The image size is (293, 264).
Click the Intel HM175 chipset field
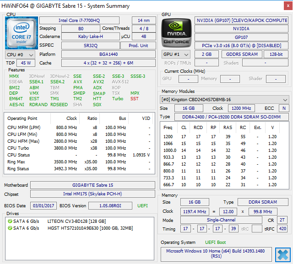pyautogui.click(x=92, y=194)
